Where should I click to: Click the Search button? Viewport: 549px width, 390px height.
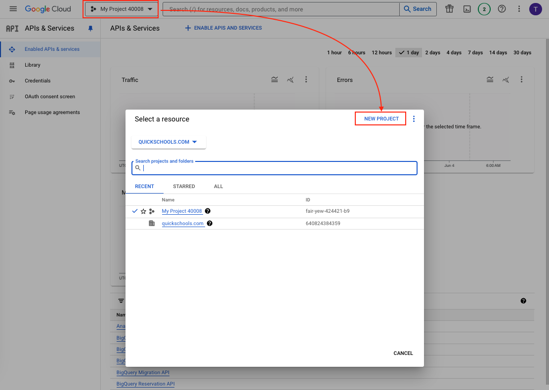418,9
